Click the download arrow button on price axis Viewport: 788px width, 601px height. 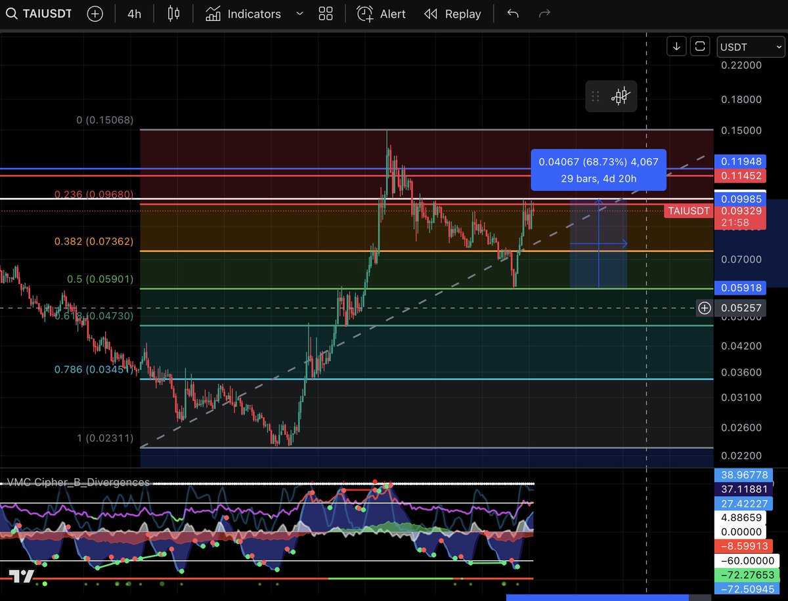(677, 46)
